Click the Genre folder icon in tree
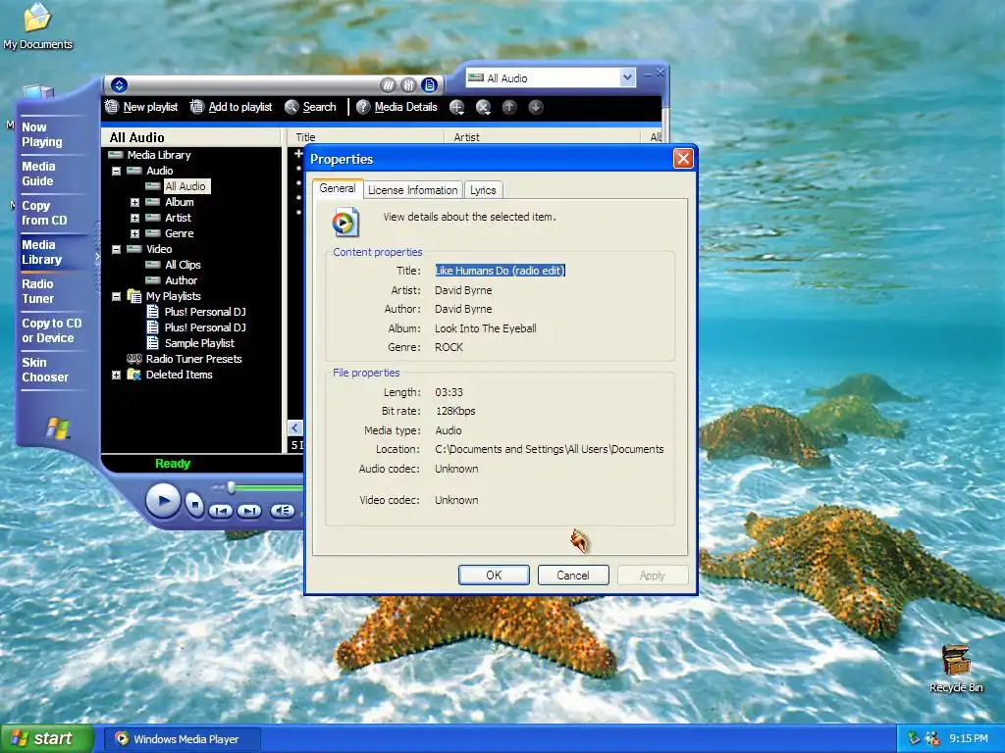The width and height of the screenshot is (1005, 753). coord(152,233)
